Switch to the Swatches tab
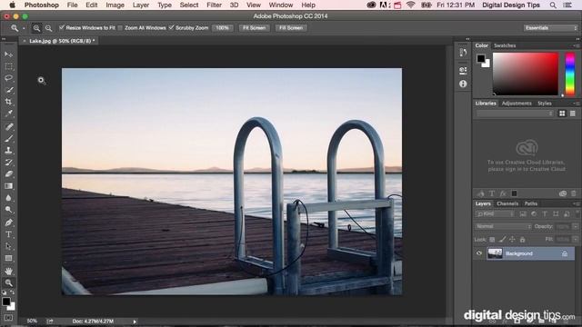The image size is (582, 327). click(x=505, y=45)
